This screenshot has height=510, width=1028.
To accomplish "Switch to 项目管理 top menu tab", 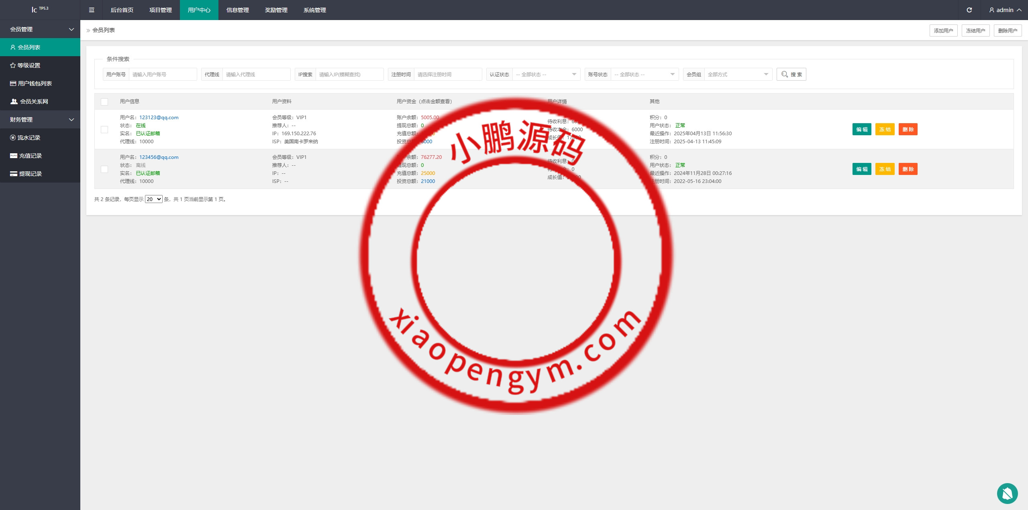I will pyautogui.click(x=161, y=10).
